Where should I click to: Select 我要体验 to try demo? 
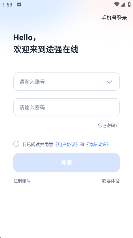tap(111, 181)
